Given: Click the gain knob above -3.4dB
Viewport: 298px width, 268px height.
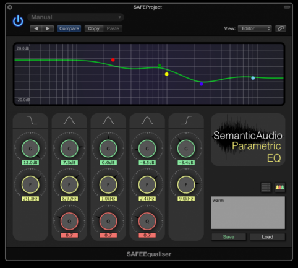Looking at the screenshot, I should click(186, 149).
